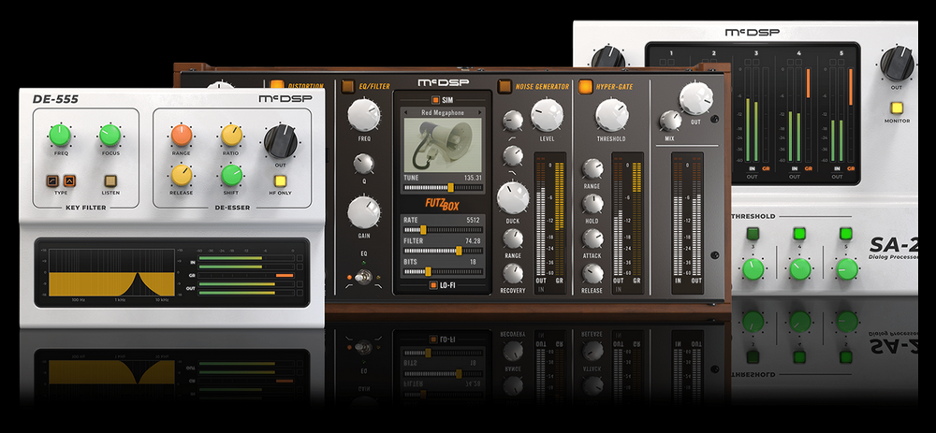Click the BITS slider in FutzBox
This screenshot has width=936, height=433.
tap(443, 271)
